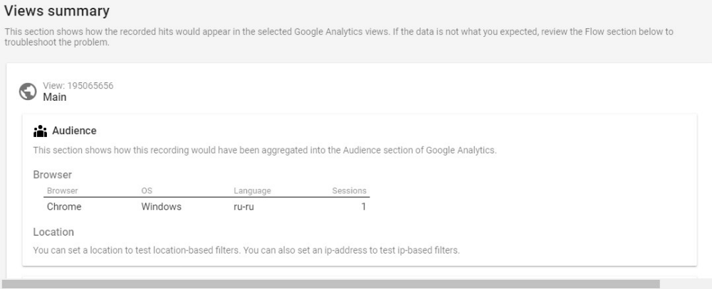
Task: Click the location-based filters description text
Action: pos(246,250)
